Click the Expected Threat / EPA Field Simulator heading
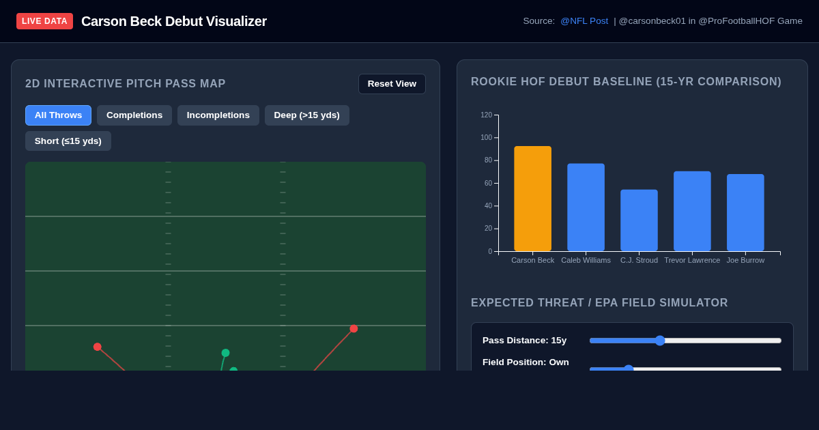The width and height of the screenshot is (819, 430). coord(599,303)
